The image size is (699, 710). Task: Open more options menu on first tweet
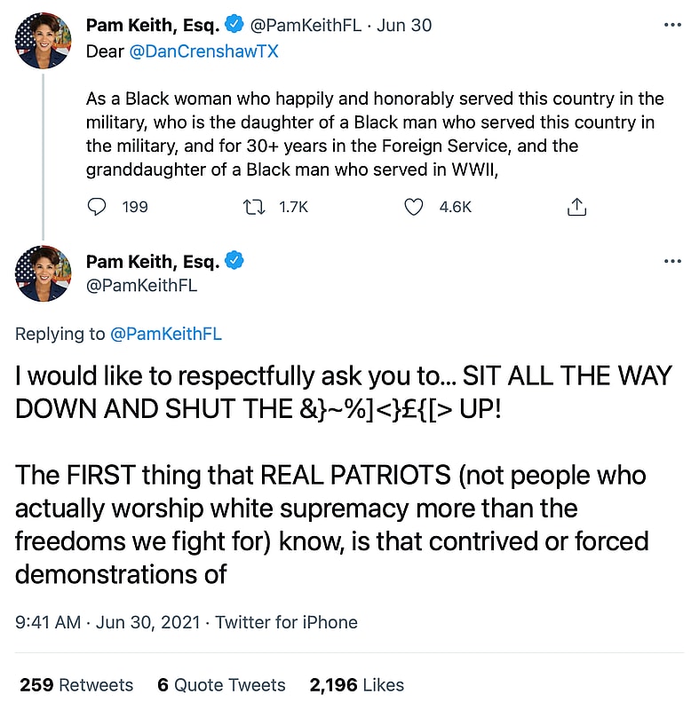point(672,26)
